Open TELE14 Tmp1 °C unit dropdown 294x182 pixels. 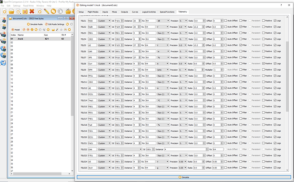(x=163, y=101)
